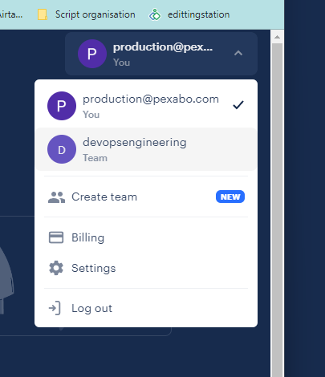Click the Create team people icon

56,197
